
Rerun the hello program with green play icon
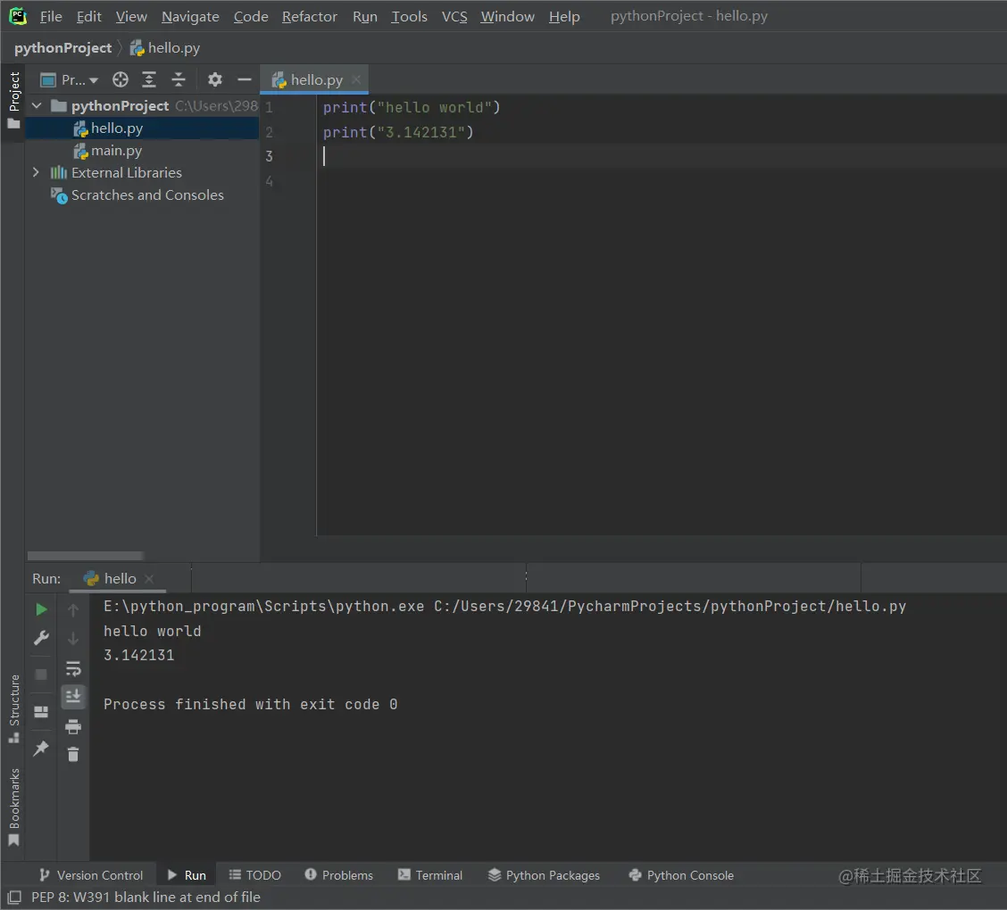[x=41, y=609]
